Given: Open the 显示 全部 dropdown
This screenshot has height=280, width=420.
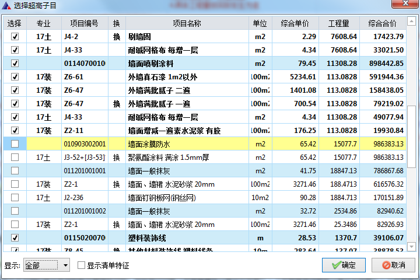Looking at the screenshot, I should coord(47,265).
